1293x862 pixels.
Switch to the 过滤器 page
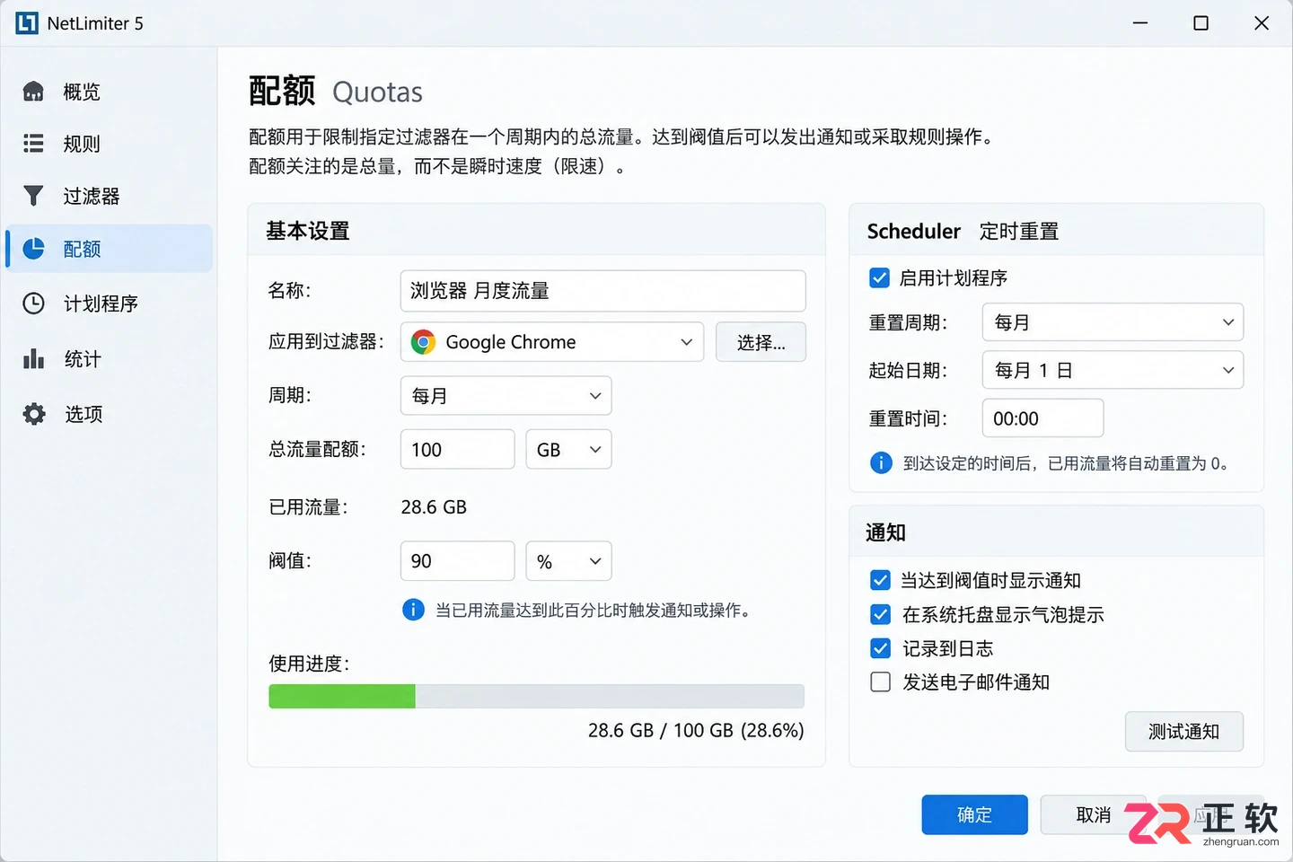110,196
